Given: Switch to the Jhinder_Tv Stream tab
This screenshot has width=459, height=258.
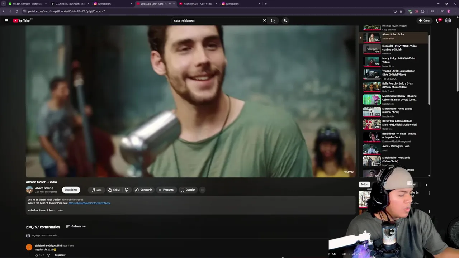Looking at the screenshot, I should [x=27, y=4].
